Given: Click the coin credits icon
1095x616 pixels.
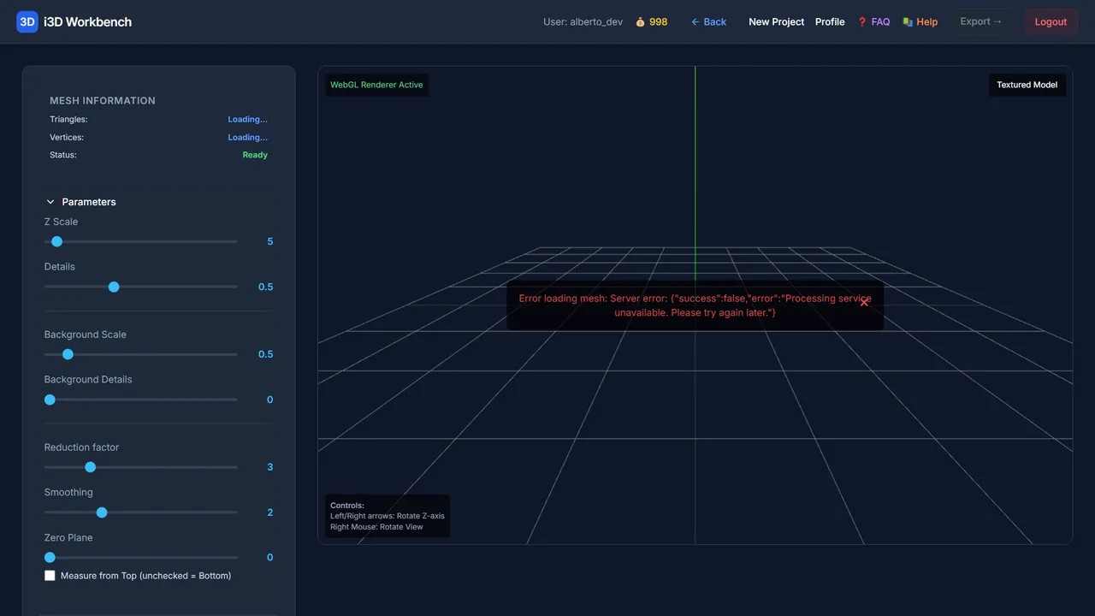Looking at the screenshot, I should 640,22.
